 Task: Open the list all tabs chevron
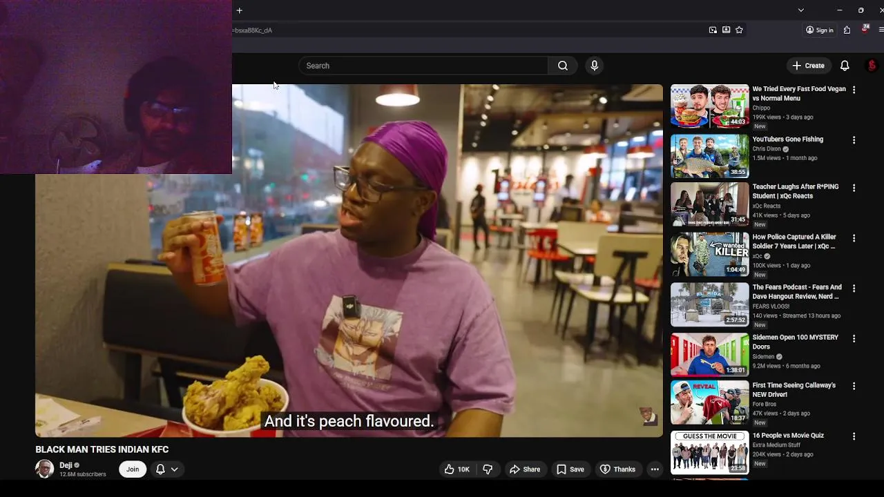[800, 10]
